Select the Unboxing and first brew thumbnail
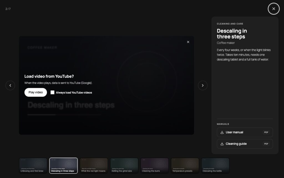The width and height of the screenshot is (284, 178). point(33,165)
